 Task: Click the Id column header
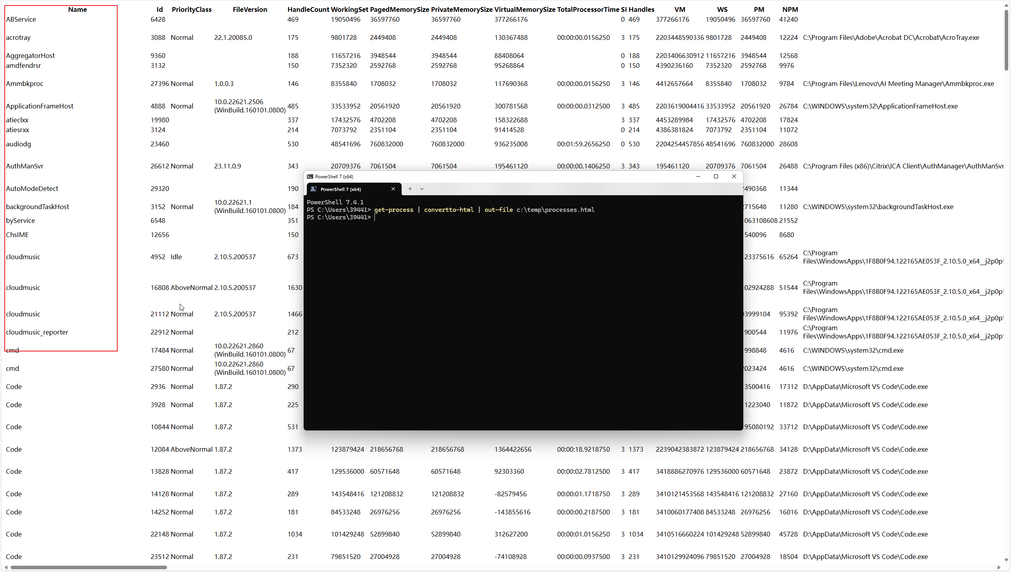[160, 9]
